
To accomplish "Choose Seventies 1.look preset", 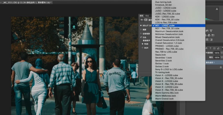I will 179,58.
